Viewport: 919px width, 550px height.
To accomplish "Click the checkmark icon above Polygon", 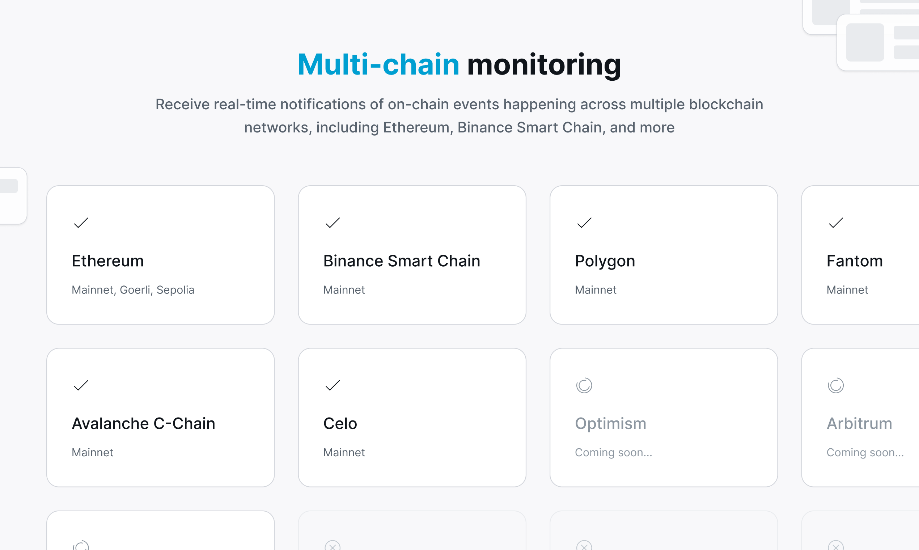I will tap(584, 223).
